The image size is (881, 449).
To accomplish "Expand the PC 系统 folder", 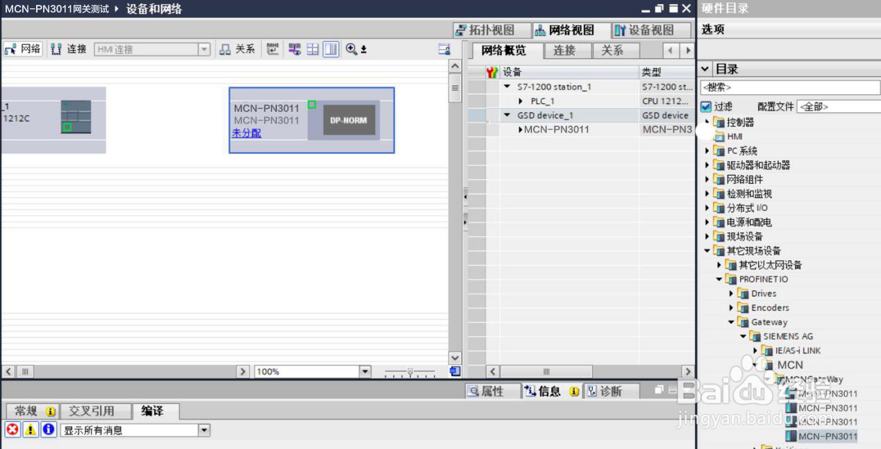I will 707,151.
